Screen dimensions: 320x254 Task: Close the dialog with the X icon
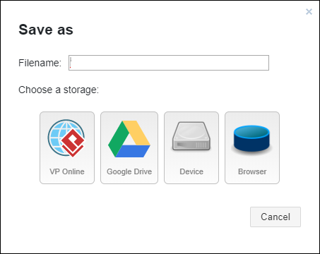309,11
